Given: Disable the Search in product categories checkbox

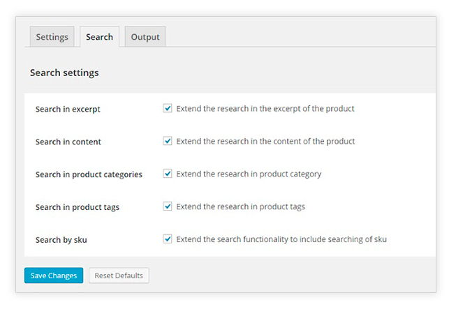Looking at the screenshot, I should point(168,174).
